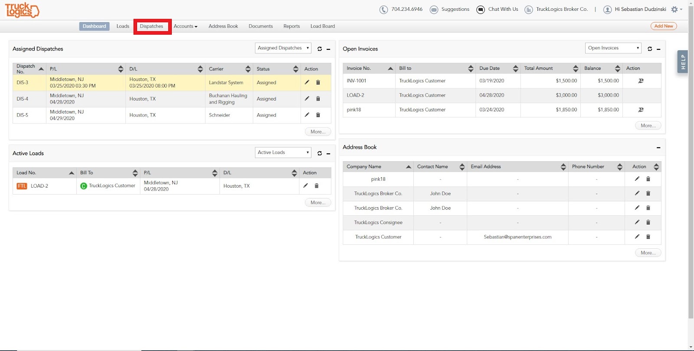The width and height of the screenshot is (694, 351).
Task: Collapse the Assigned Dispatches panel
Action: click(328, 49)
